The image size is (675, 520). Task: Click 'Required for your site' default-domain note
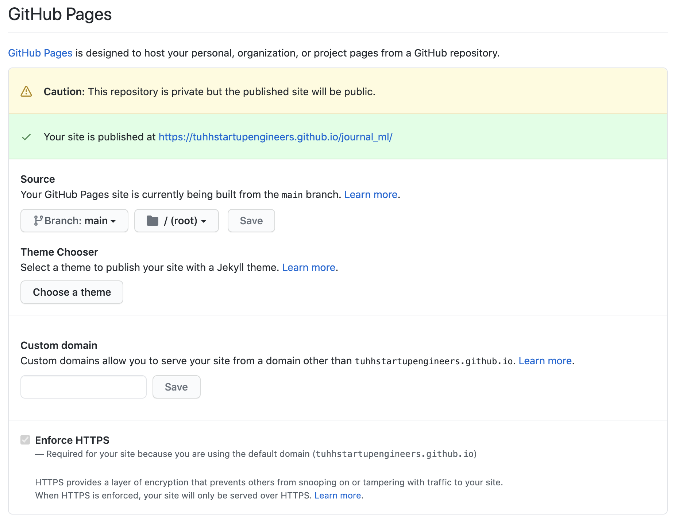click(x=256, y=454)
